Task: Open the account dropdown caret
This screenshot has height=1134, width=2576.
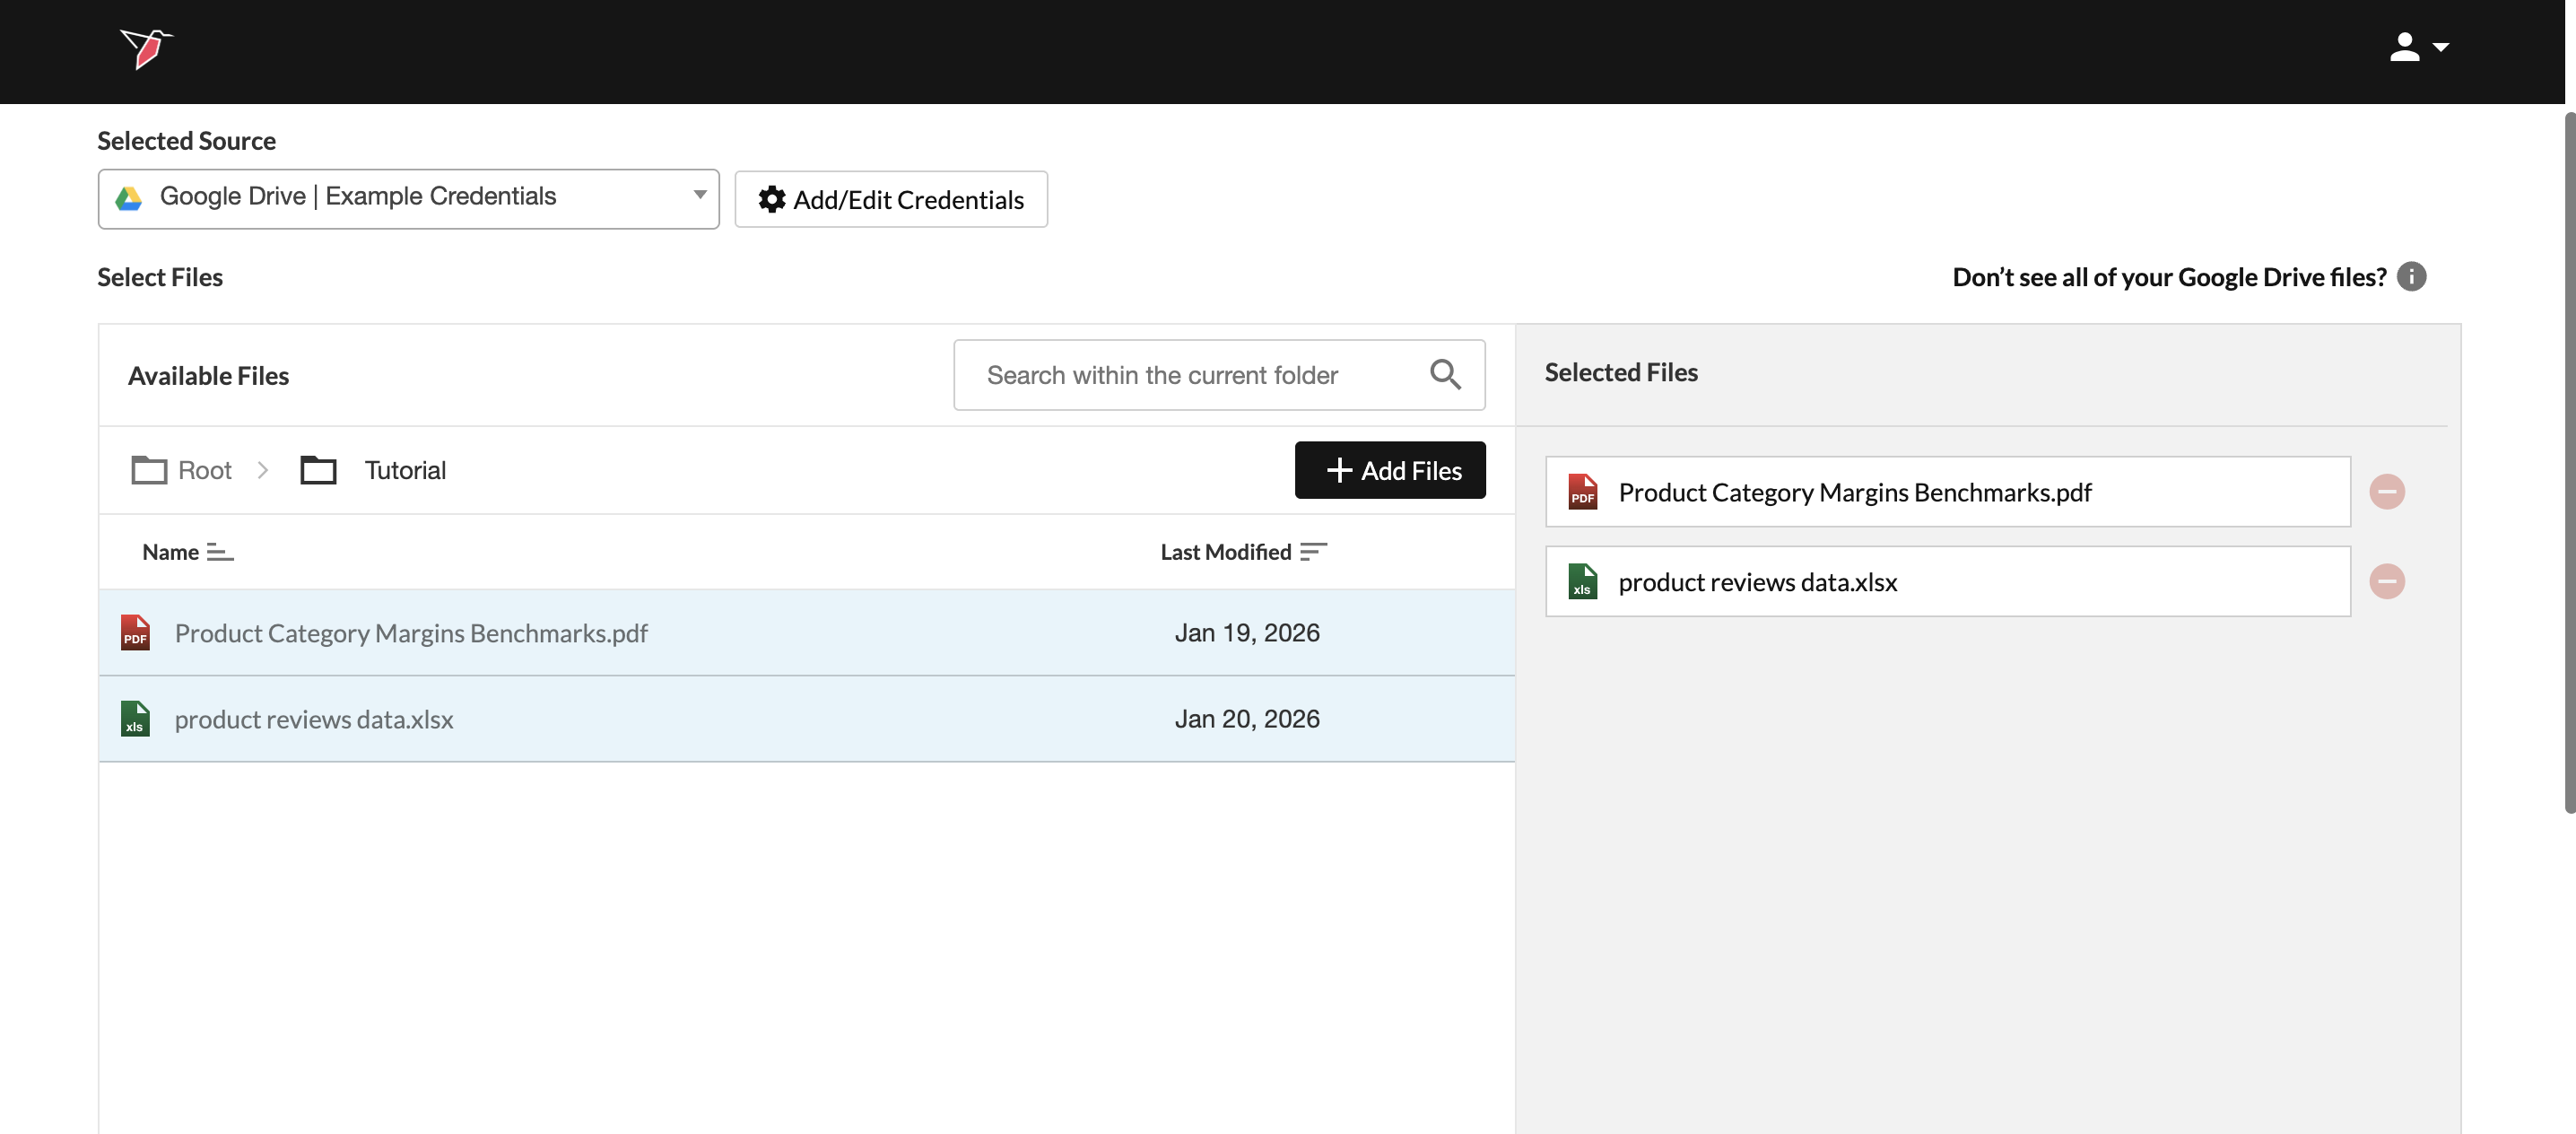Action: point(2441,47)
